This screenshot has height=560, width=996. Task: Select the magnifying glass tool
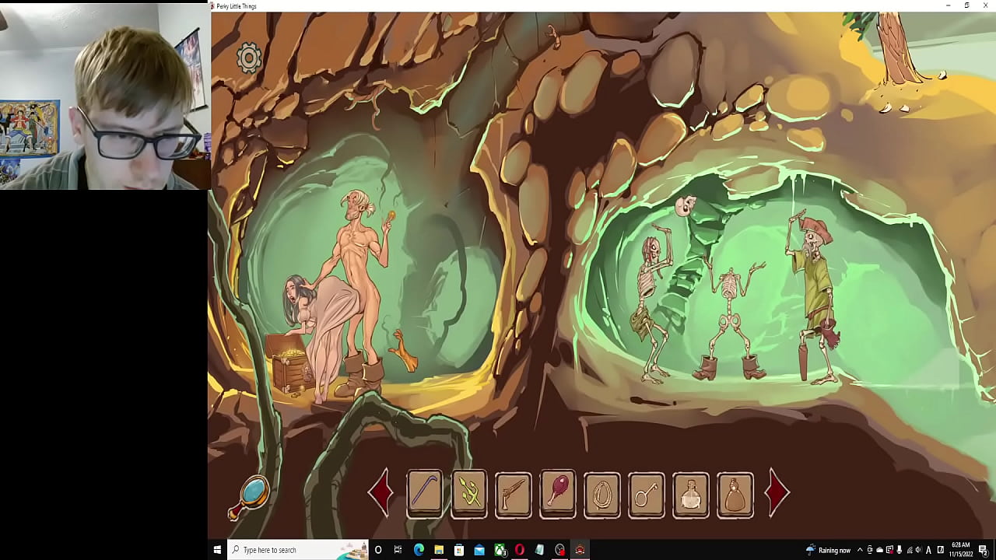coord(251,495)
